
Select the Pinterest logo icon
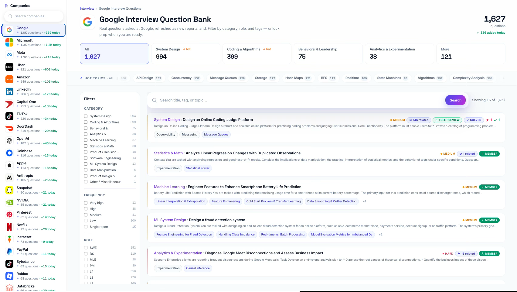click(x=9, y=215)
